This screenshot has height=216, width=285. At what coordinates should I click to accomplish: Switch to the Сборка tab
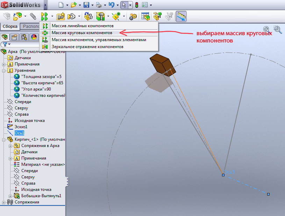pos(10,26)
